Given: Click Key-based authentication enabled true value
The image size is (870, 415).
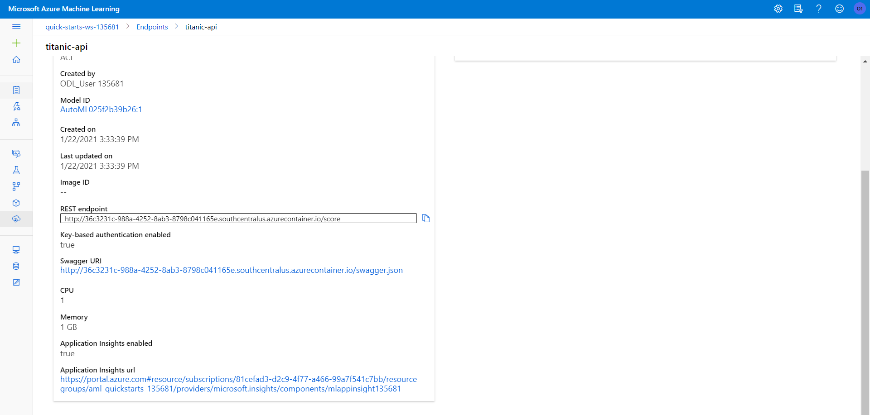Looking at the screenshot, I should (x=68, y=245).
